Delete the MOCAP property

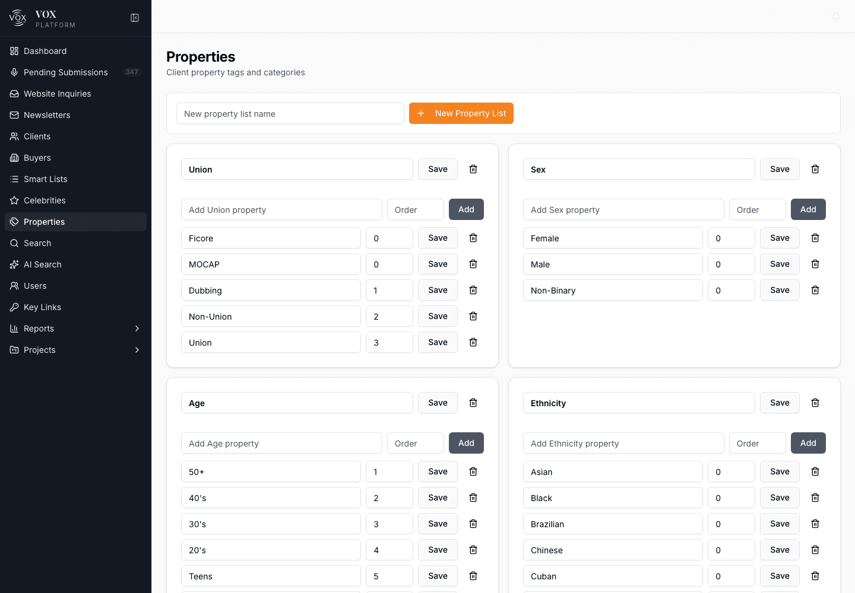pyautogui.click(x=473, y=264)
